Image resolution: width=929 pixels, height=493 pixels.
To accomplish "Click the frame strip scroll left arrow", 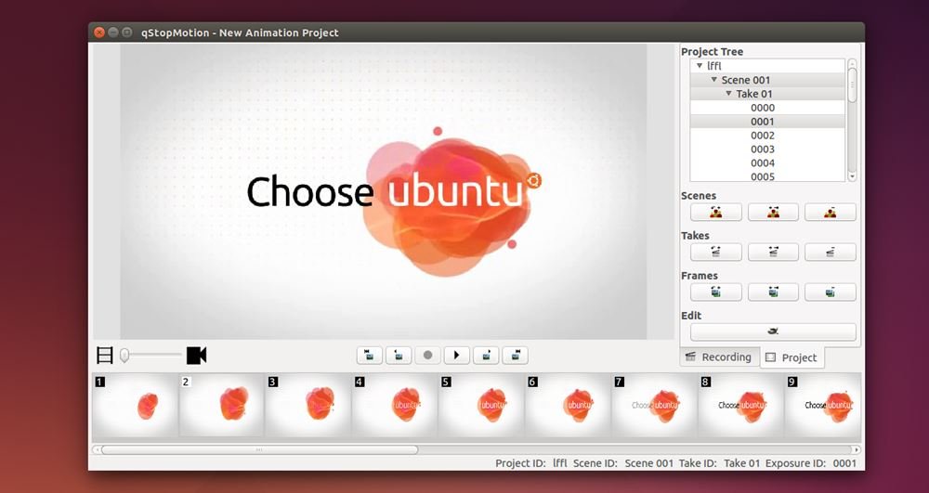I will tap(97, 449).
